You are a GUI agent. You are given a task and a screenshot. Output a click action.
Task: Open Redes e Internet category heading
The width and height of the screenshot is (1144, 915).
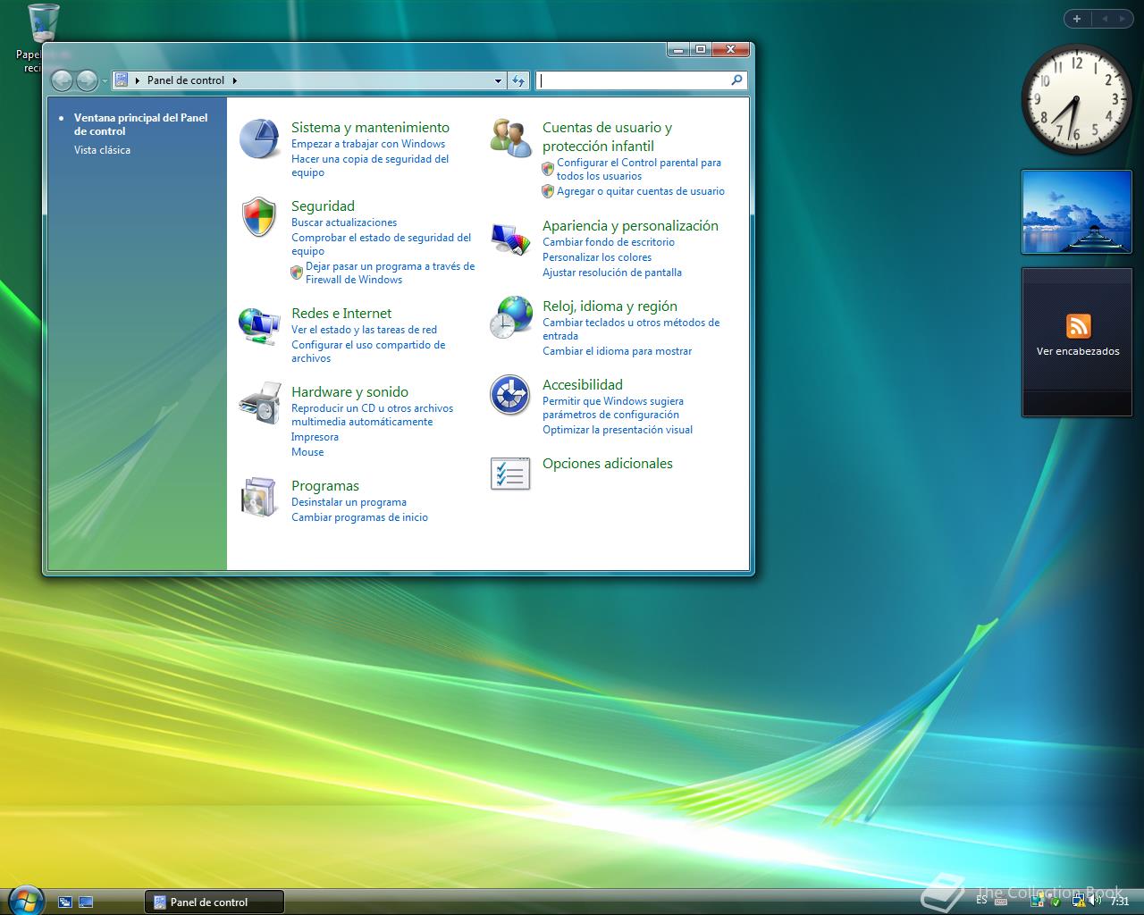[341, 314]
